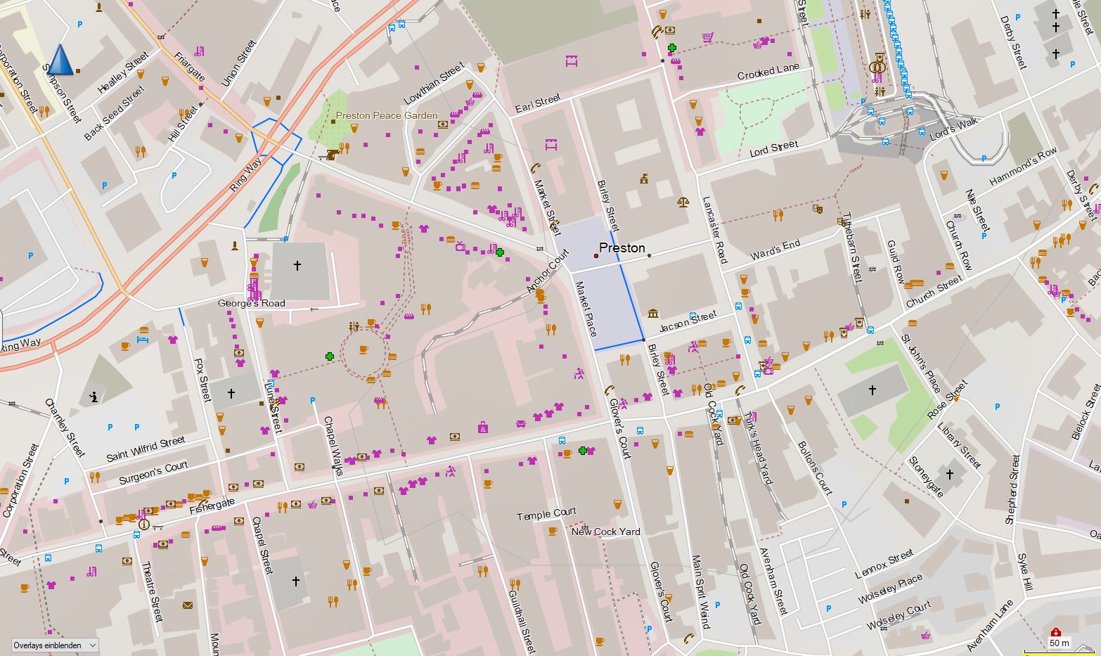This screenshot has width=1101, height=656.
Task: Click the 50 m scale bar
Action: point(1059,648)
